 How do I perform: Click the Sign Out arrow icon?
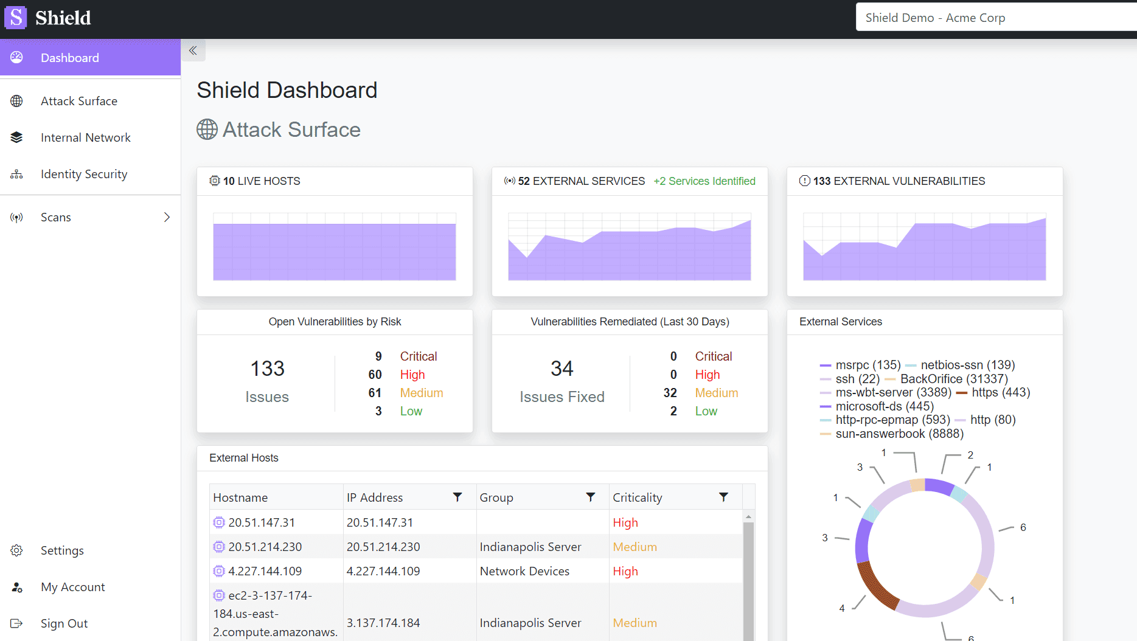click(x=17, y=623)
